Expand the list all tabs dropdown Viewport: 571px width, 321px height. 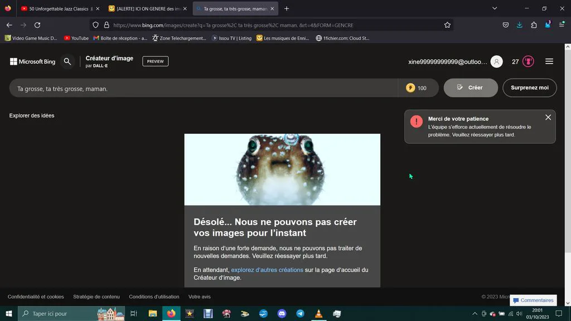click(x=495, y=8)
